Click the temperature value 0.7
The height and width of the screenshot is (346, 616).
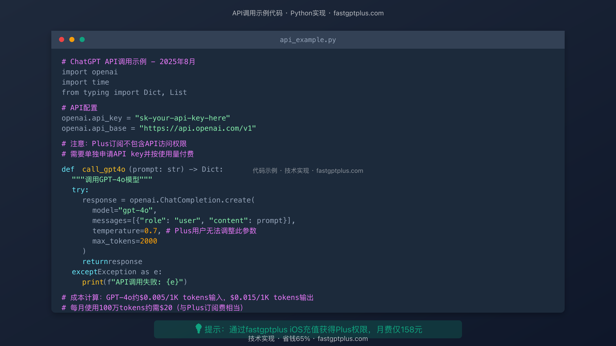[151, 231]
